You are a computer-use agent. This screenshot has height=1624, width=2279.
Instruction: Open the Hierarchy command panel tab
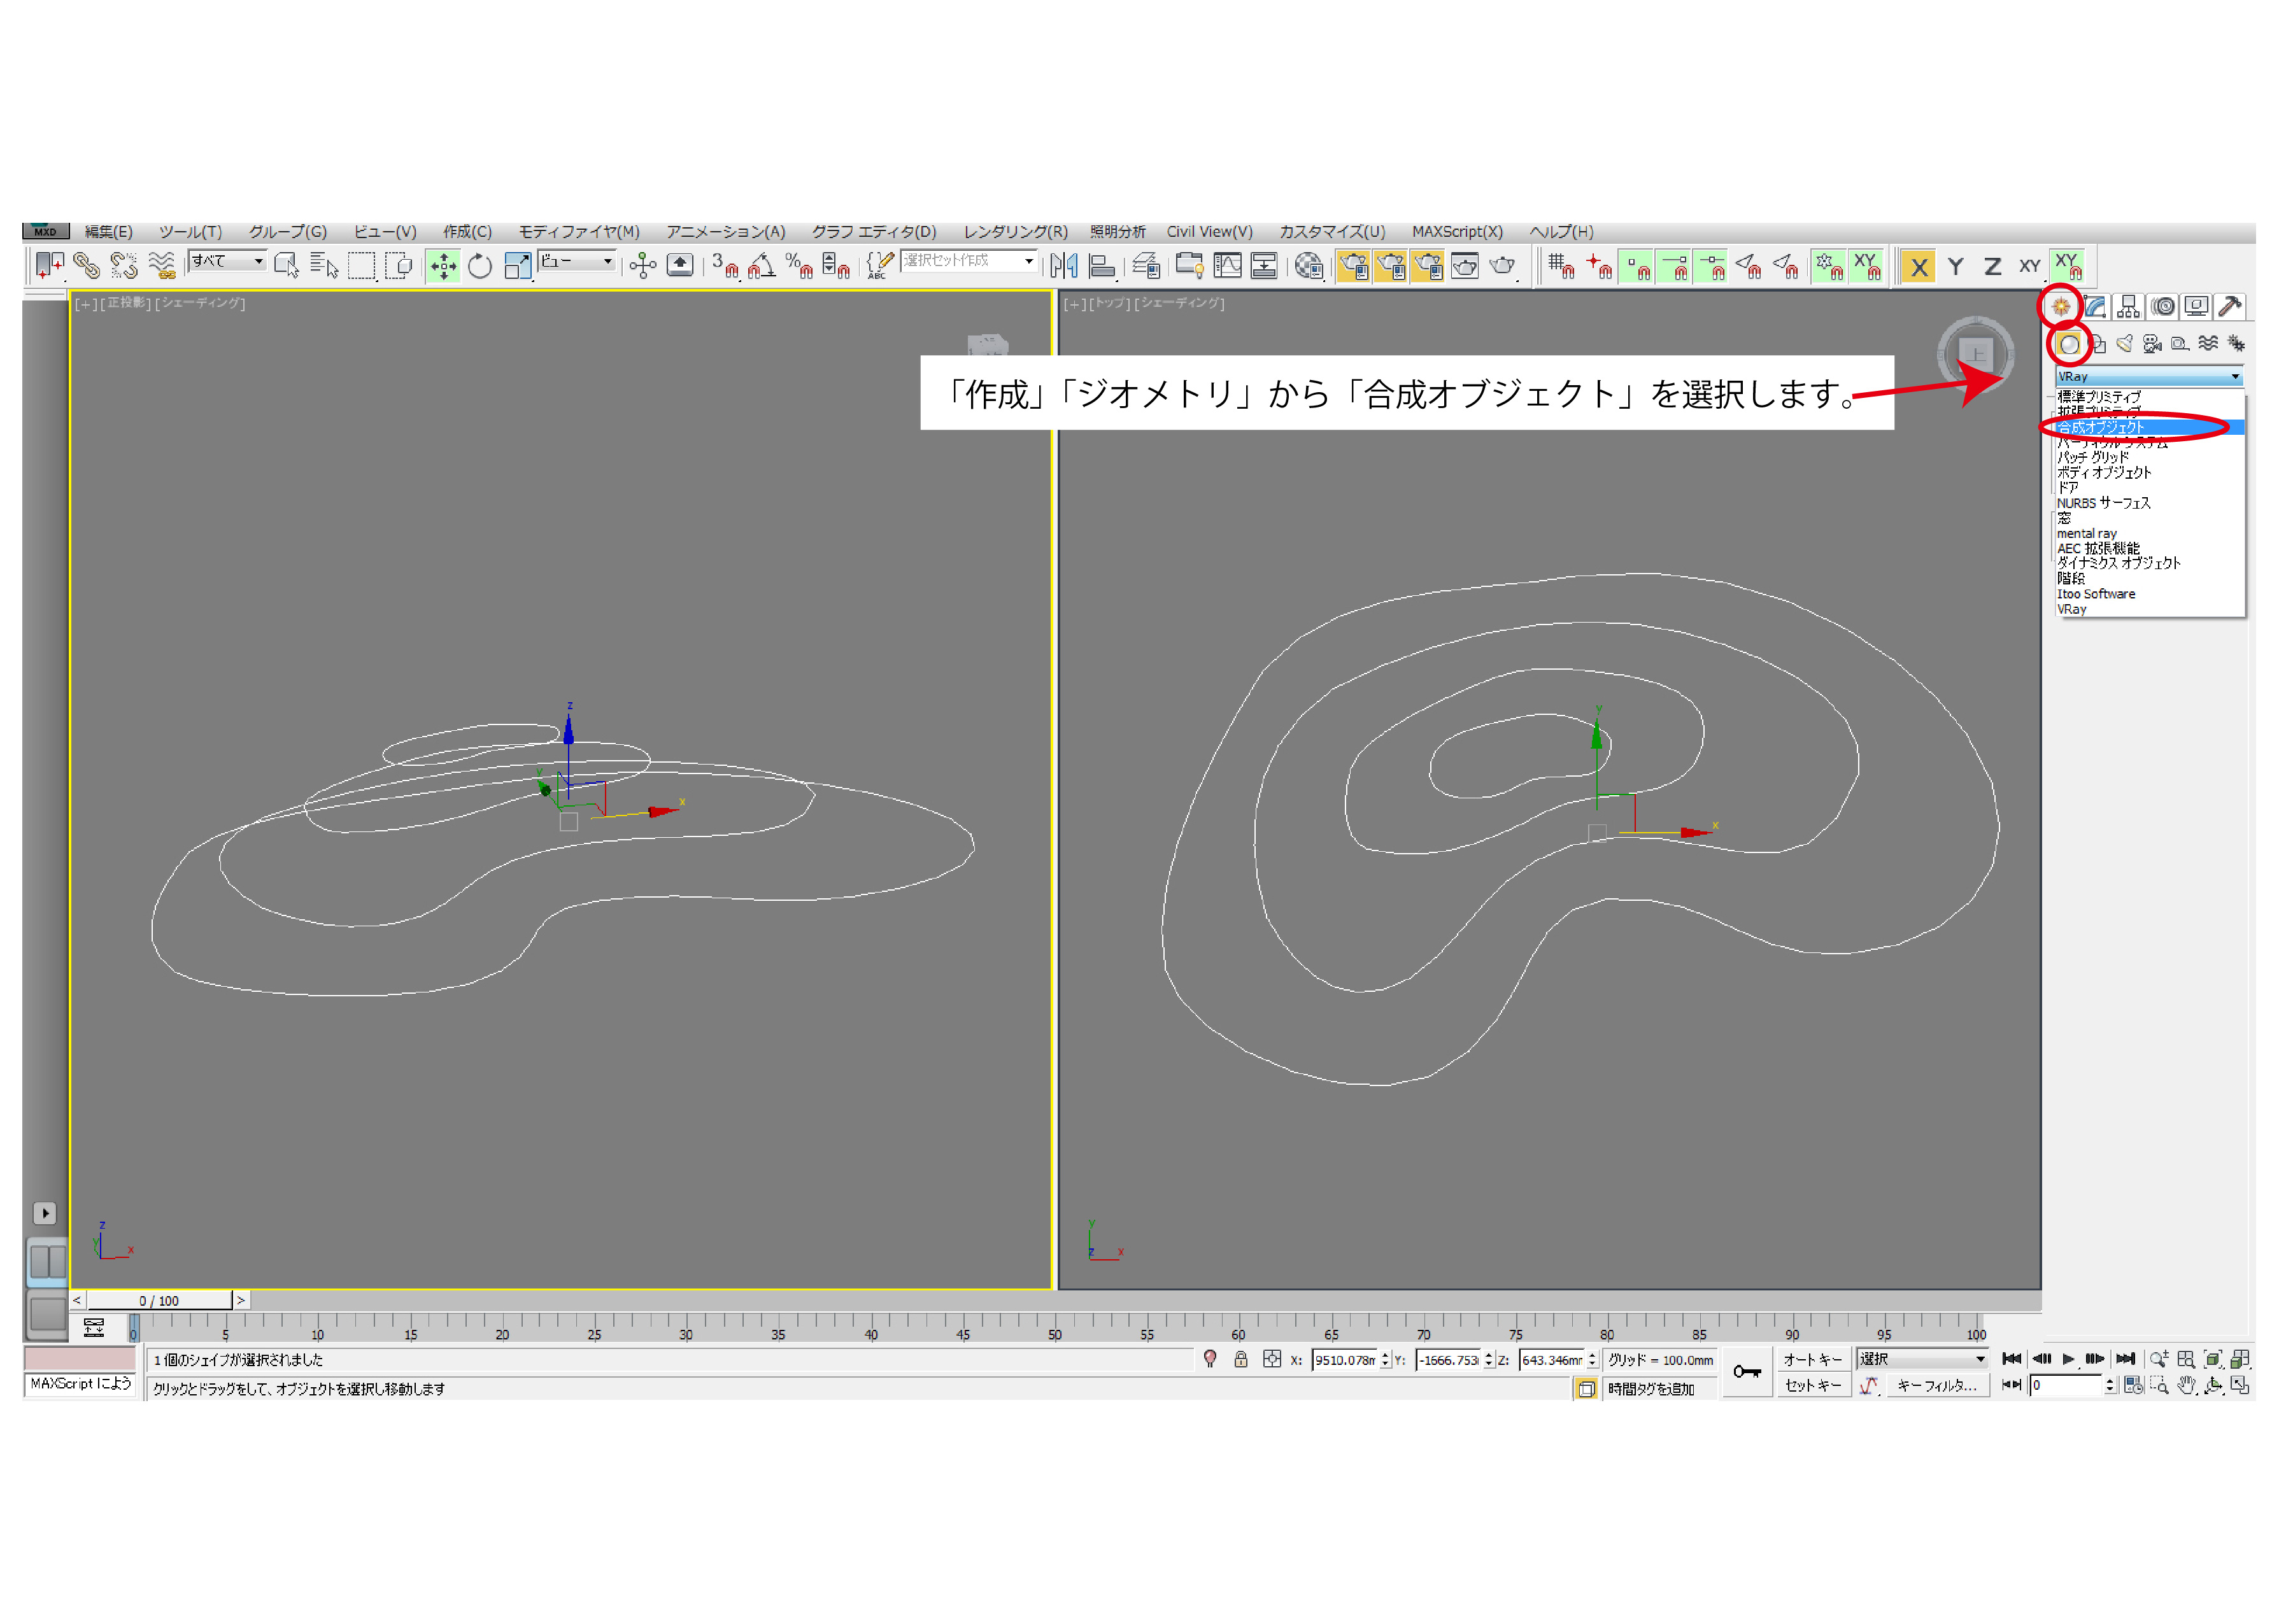(x=2128, y=307)
